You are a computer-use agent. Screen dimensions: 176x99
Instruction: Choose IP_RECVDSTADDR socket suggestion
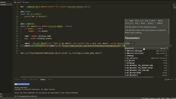146,73
